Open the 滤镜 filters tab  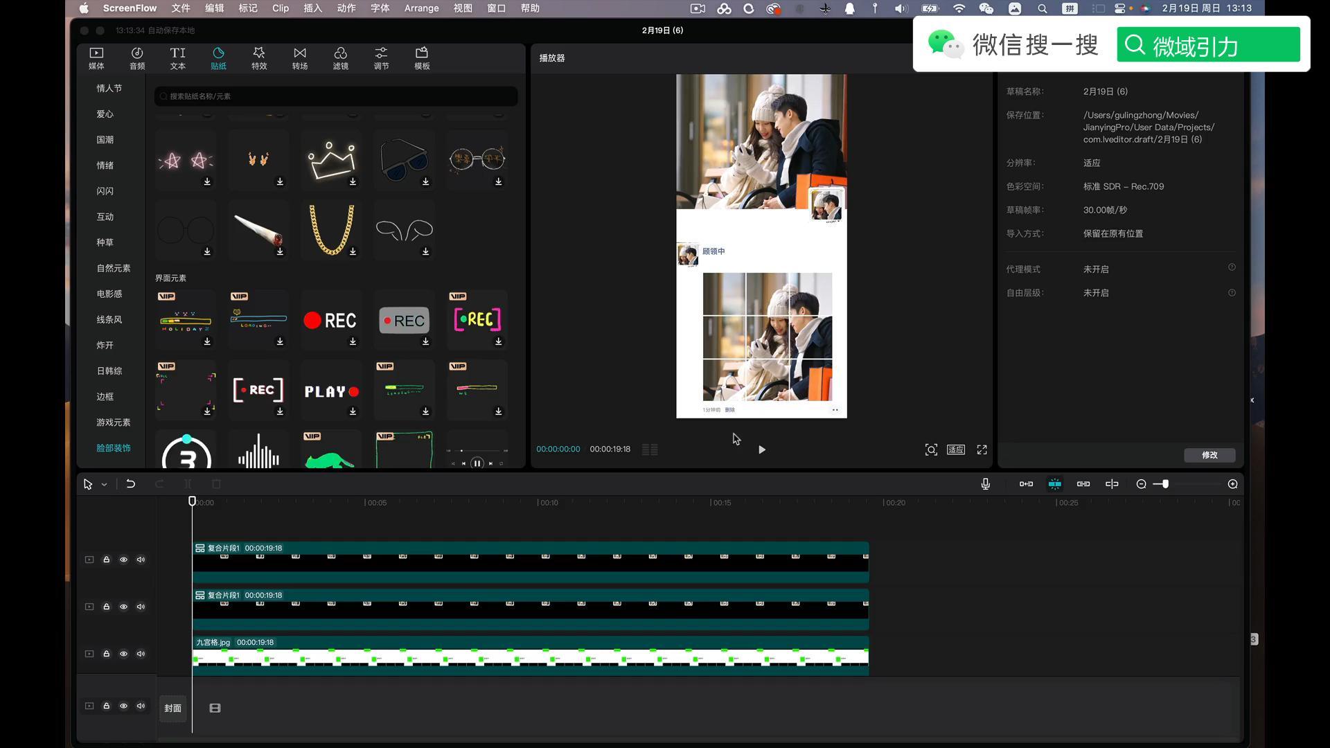coord(341,58)
